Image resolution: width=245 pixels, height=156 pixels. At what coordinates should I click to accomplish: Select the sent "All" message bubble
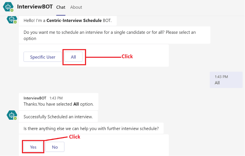pos(226,80)
